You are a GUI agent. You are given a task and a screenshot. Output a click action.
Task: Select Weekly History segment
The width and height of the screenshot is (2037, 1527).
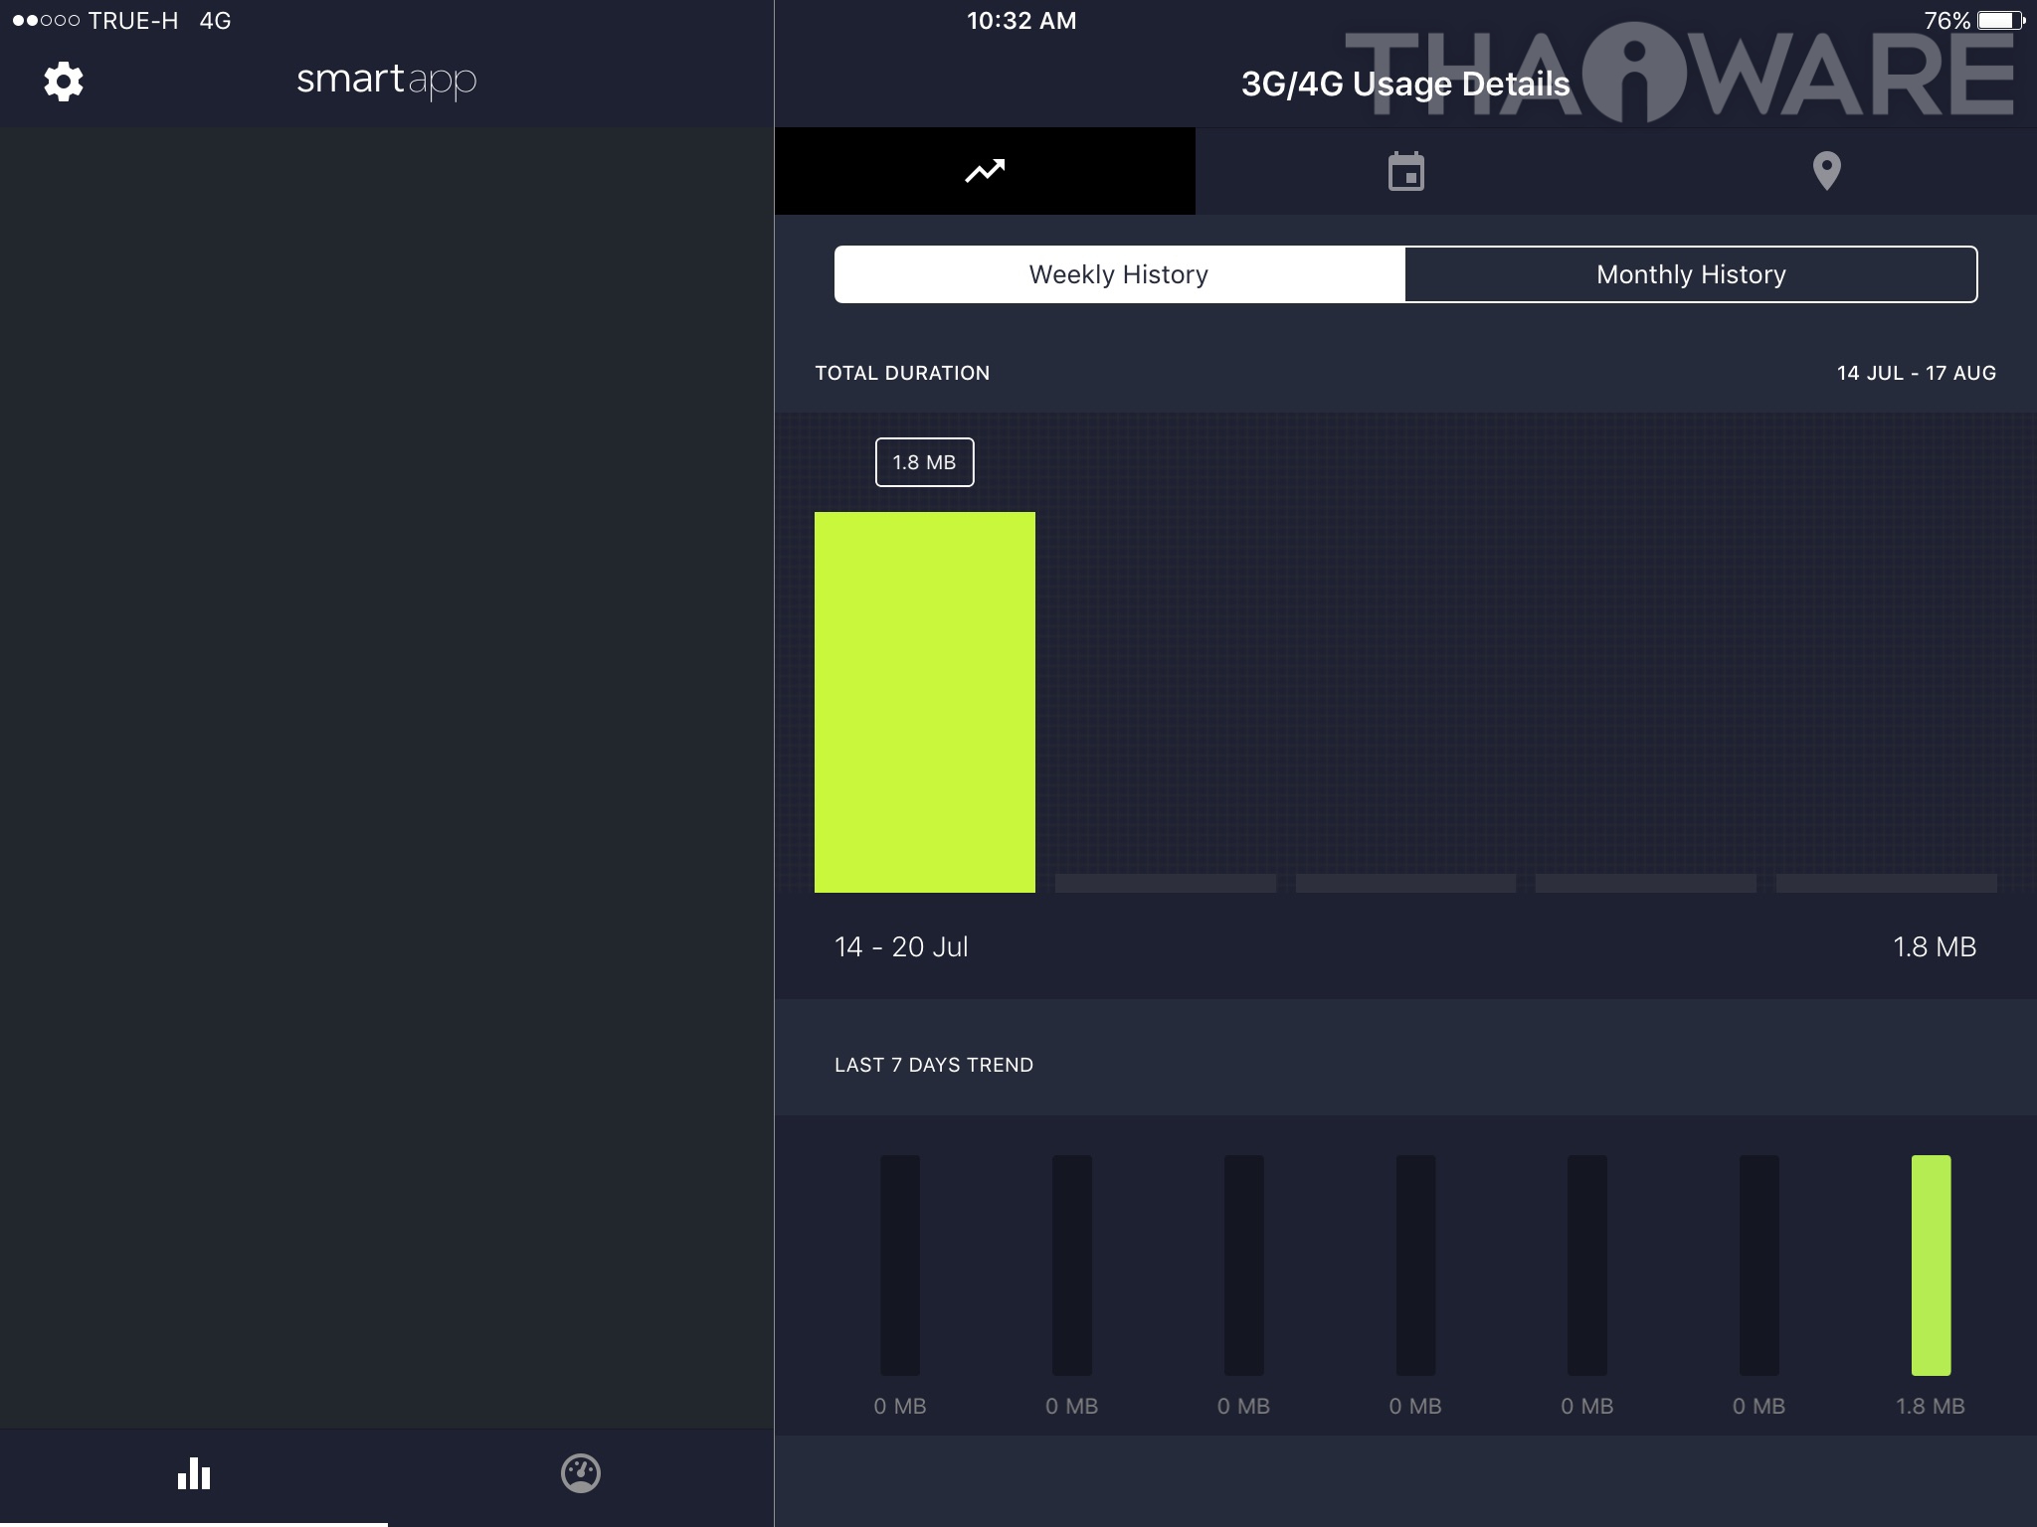tap(1119, 274)
